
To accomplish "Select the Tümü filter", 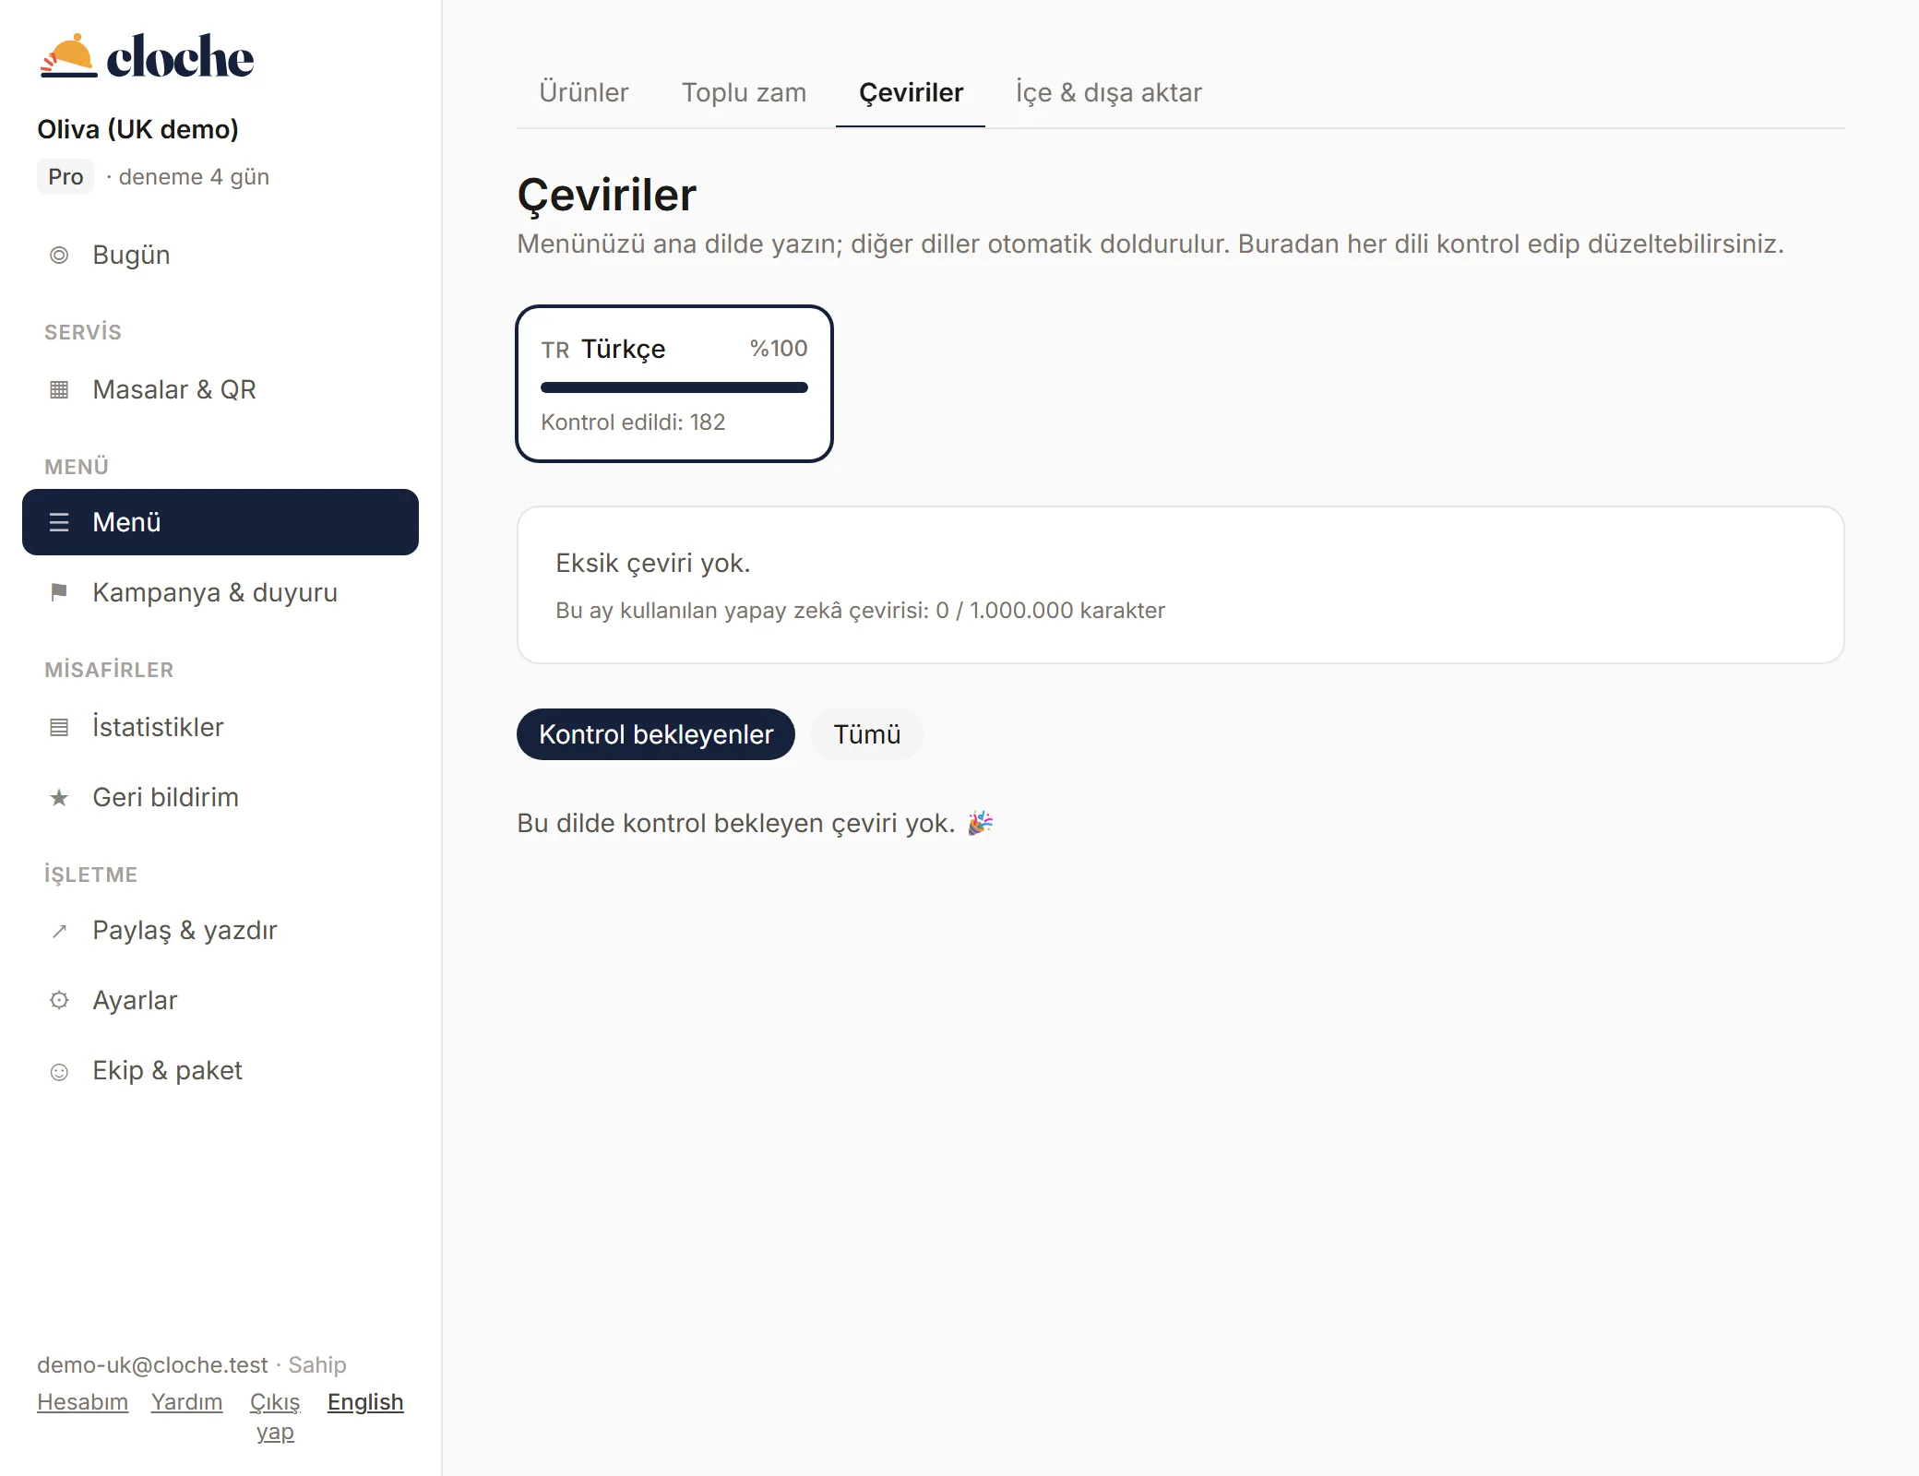I will tap(867, 734).
